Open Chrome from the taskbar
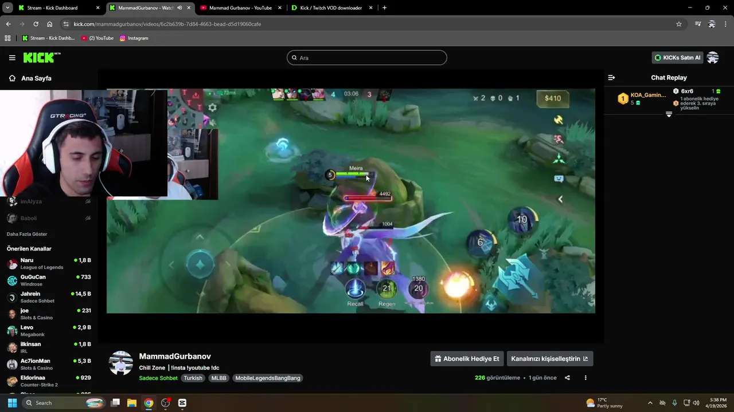Image resolution: width=734 pixels, height=412 pixels. point(149,403)
